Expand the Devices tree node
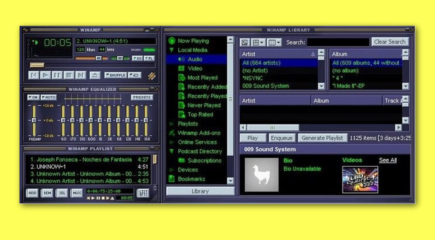435x240 pixels. pos(171,170)
